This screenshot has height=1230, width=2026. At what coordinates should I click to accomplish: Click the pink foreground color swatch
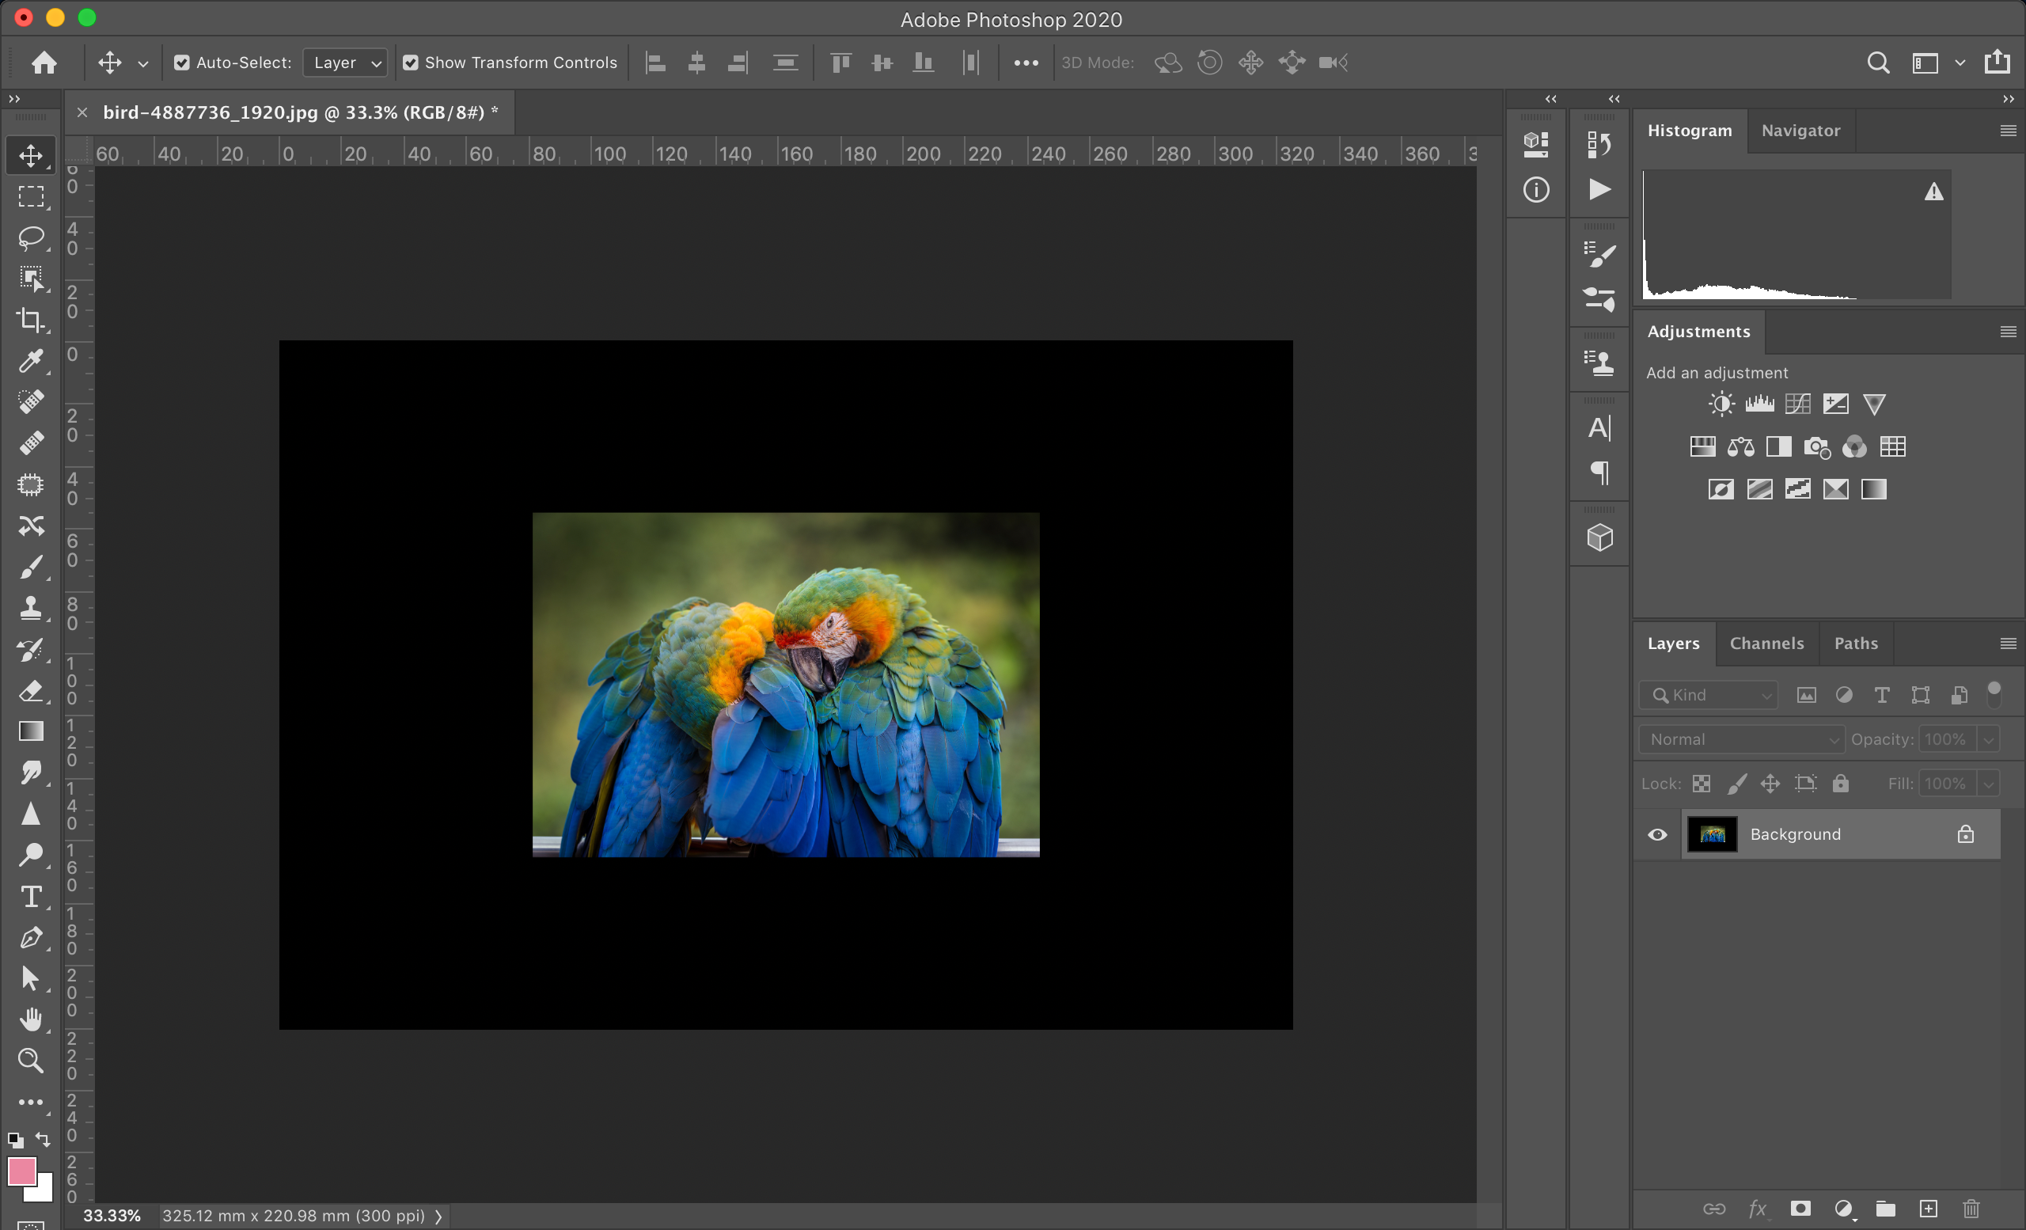(21, 1170)
